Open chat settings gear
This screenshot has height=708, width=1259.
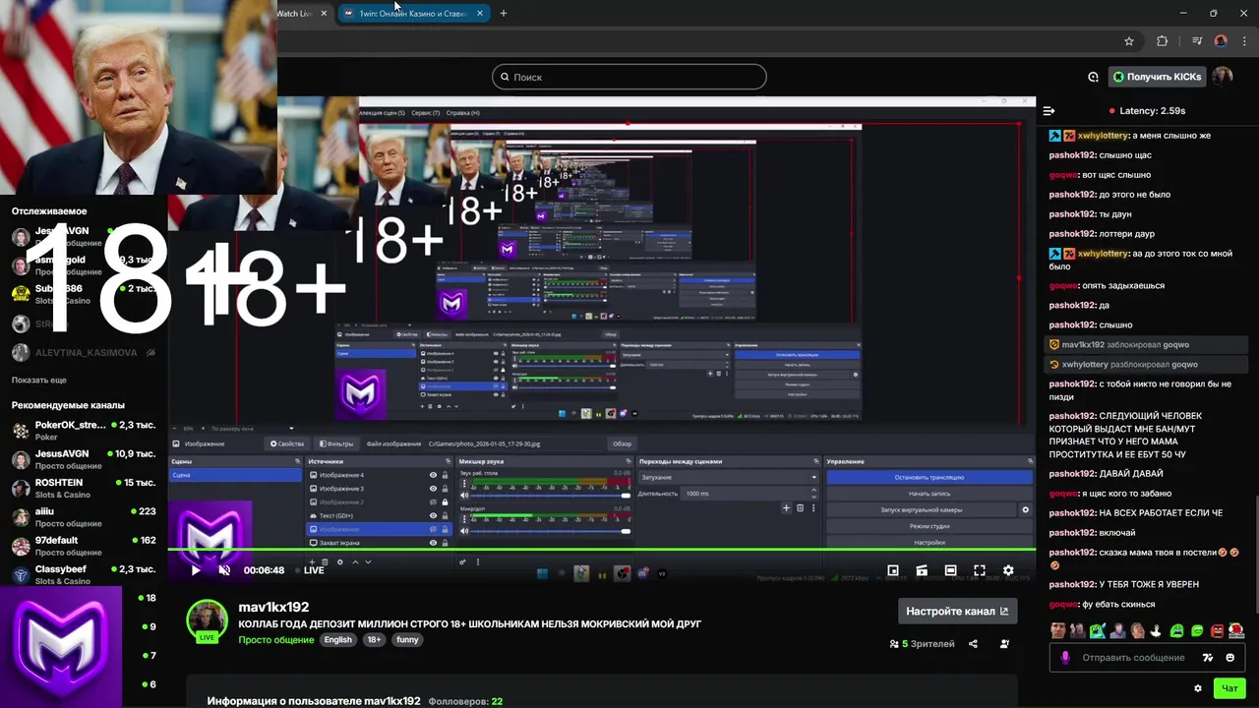click(x=1198, y=688)
